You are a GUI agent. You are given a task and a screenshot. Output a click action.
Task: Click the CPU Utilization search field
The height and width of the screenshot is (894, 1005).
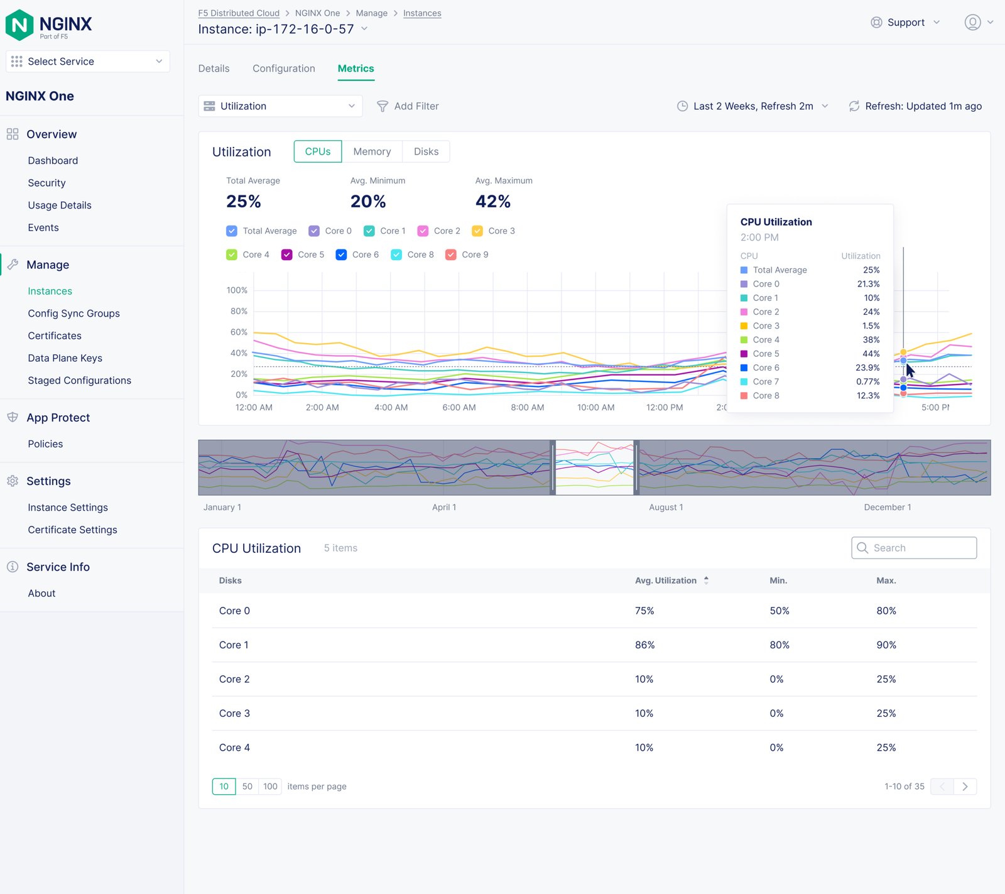914,548
